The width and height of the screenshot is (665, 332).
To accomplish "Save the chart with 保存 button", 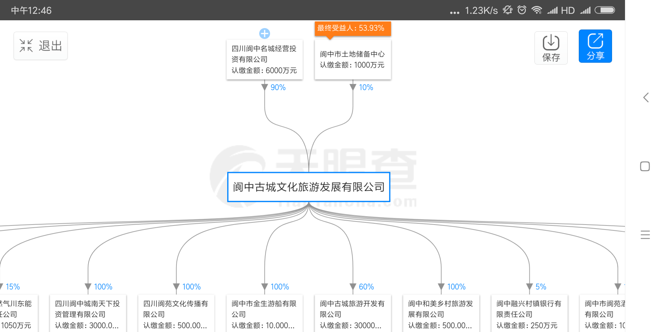I will pos(551,48).
